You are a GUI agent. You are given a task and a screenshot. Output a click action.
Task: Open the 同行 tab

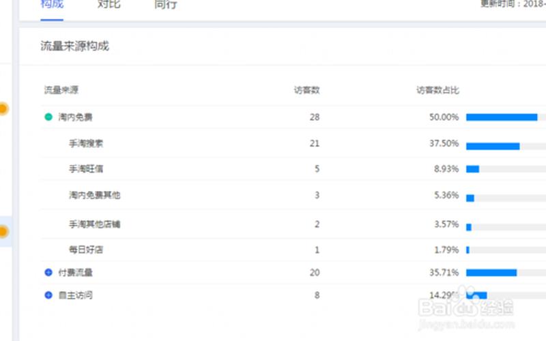coord(165,4)
